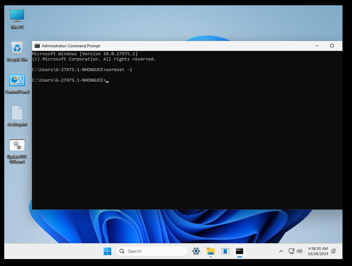
Task: Open File Explorer from the taskbar
Action: [211, 251]
